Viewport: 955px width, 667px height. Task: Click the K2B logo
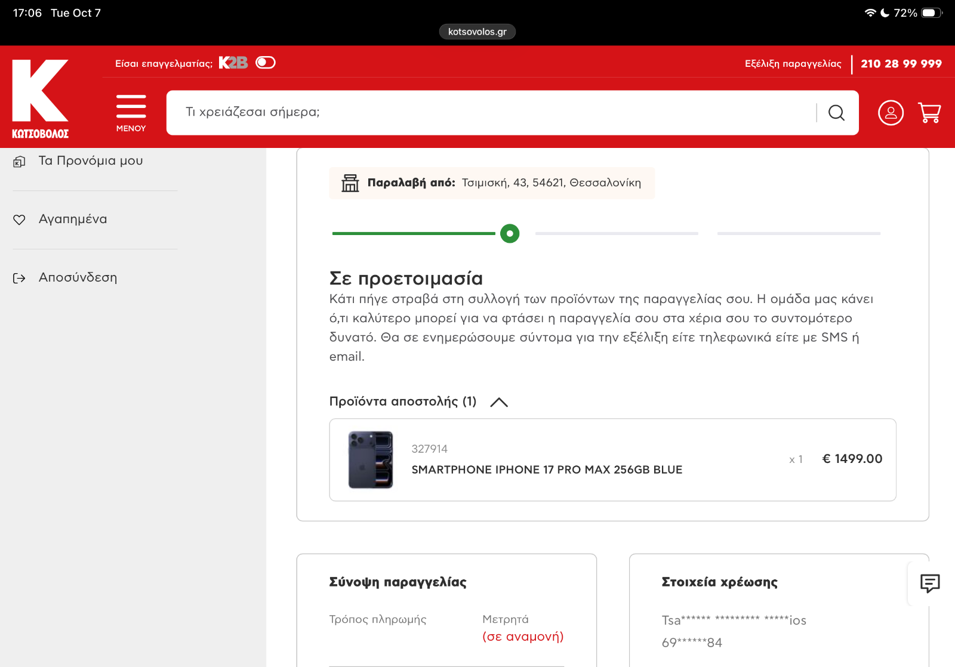[x=233, y=63]
